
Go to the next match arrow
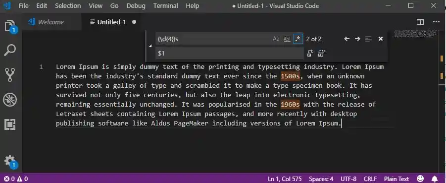tap(357, 39)
